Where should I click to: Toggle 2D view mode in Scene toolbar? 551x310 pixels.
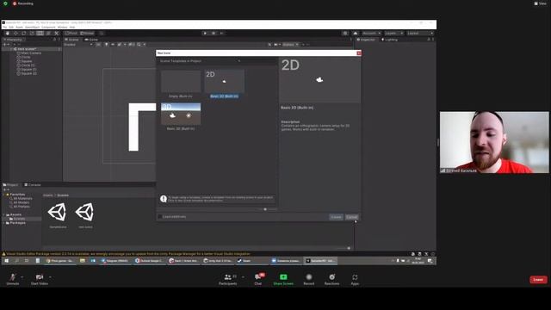(x=98, y=45)
